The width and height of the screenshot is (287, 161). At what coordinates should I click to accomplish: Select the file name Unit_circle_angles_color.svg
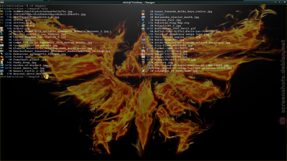178,37
